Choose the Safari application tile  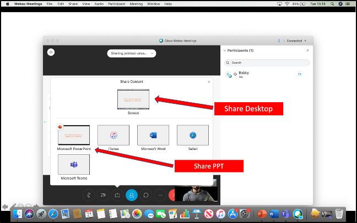(x=193, y=135)
